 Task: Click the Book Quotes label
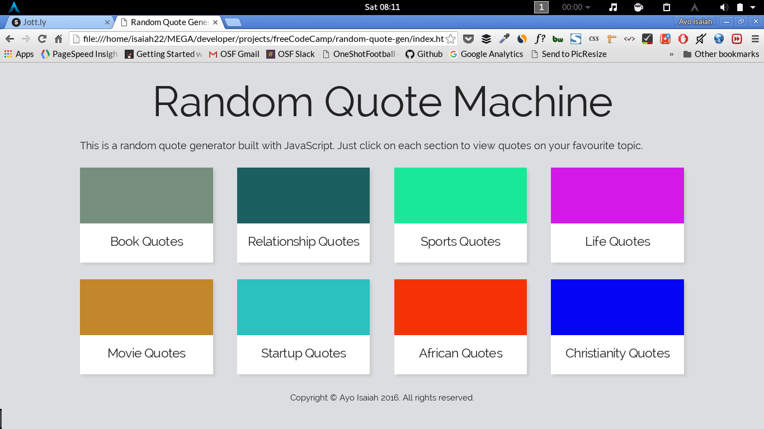[x=147, y=242]
